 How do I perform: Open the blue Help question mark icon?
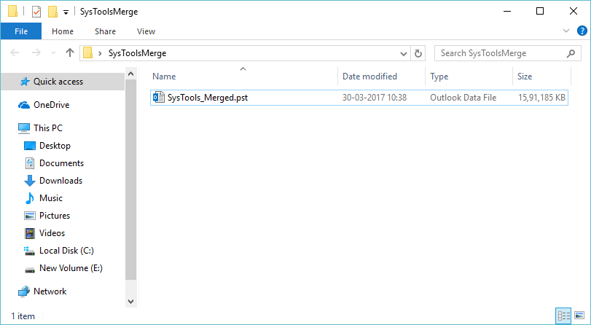[582, 31]
